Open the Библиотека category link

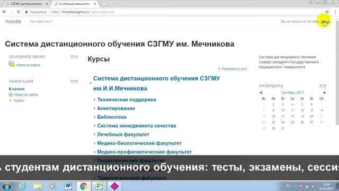tap(112, 117)
